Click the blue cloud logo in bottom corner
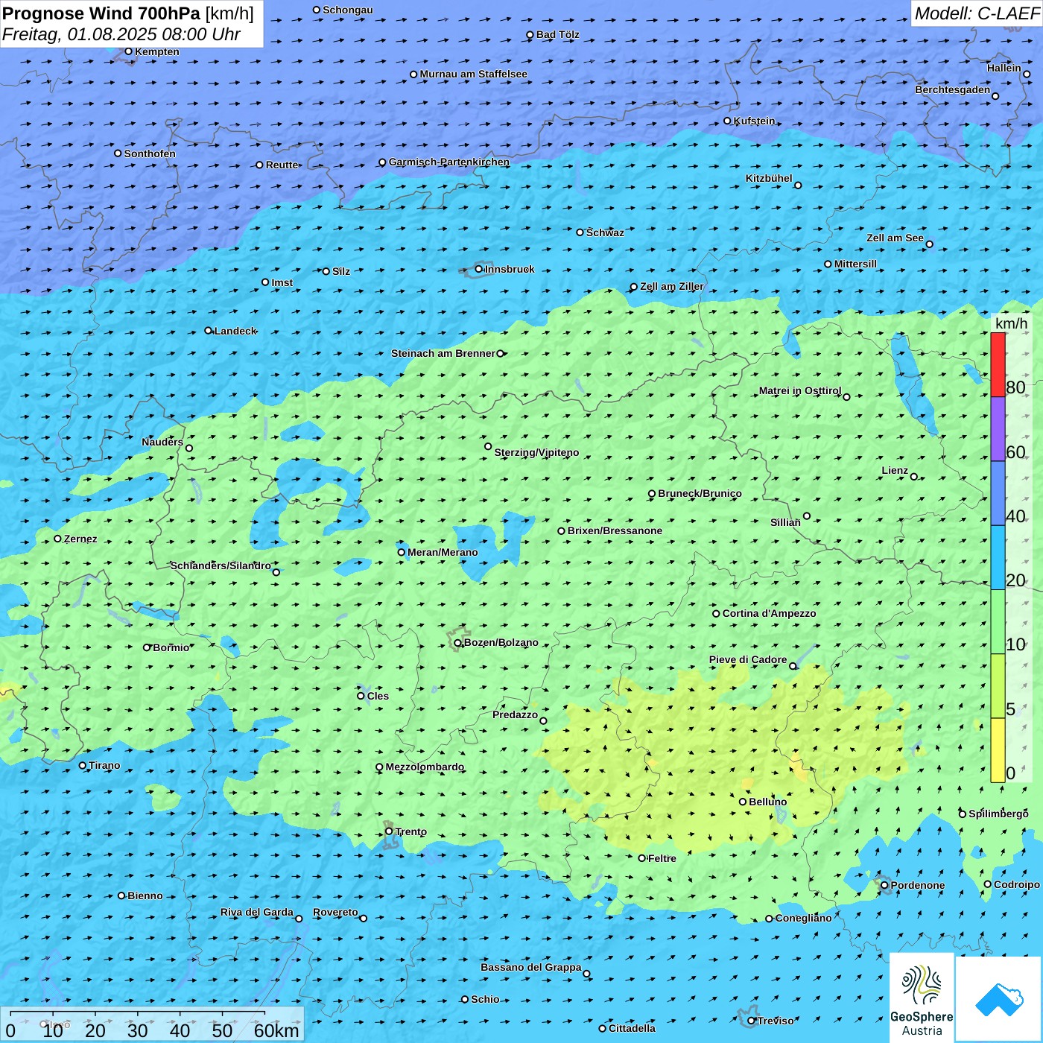1043x1043 pixels. coord(998,999)
